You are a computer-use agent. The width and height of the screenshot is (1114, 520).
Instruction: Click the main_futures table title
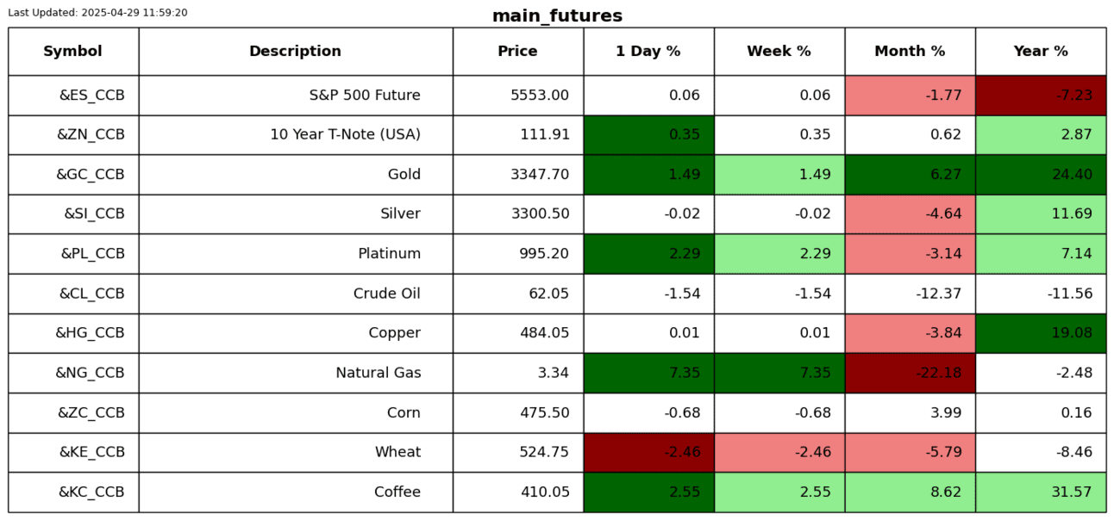(557, 16)
